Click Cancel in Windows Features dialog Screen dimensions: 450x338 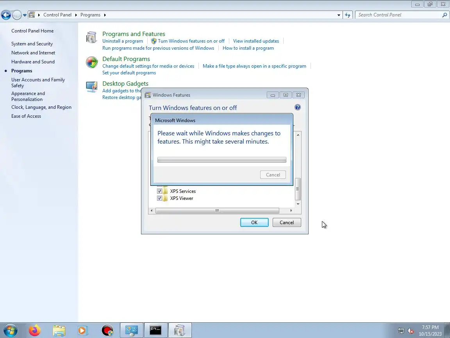point(287,223)
